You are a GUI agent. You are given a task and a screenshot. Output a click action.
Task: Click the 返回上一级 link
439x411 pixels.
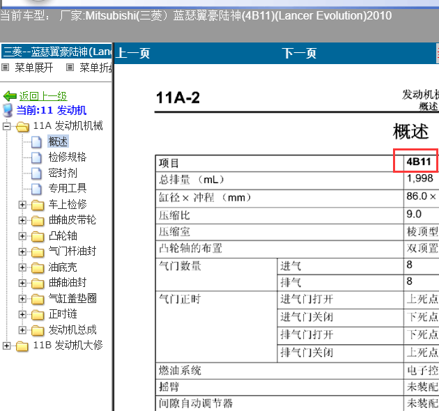[x=43, y=96]
